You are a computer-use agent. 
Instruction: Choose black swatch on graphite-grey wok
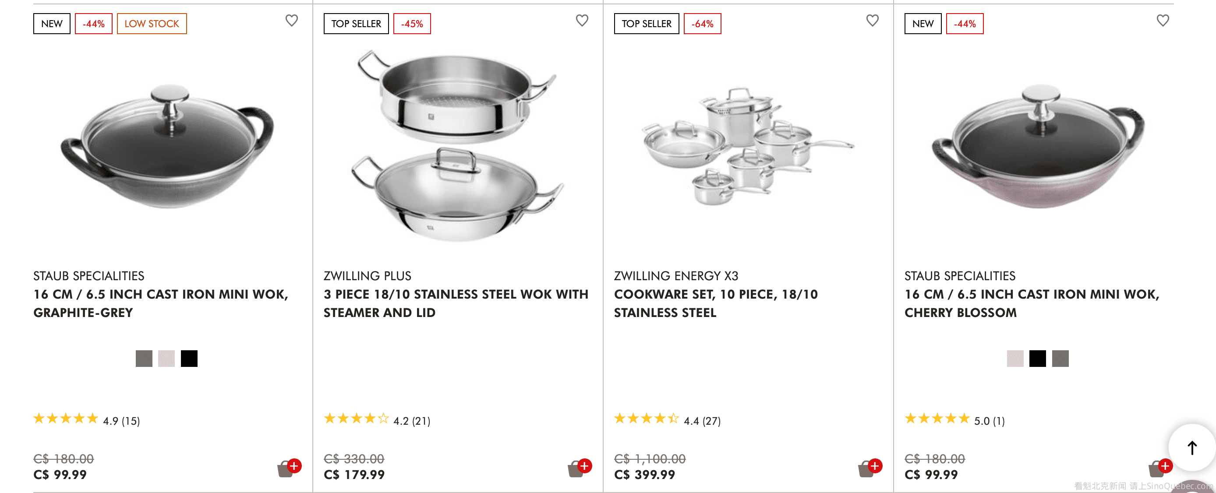pyautogui.click(x=189, y=359)
